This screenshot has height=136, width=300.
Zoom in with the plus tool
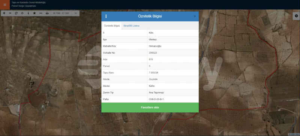coord(4,13)
